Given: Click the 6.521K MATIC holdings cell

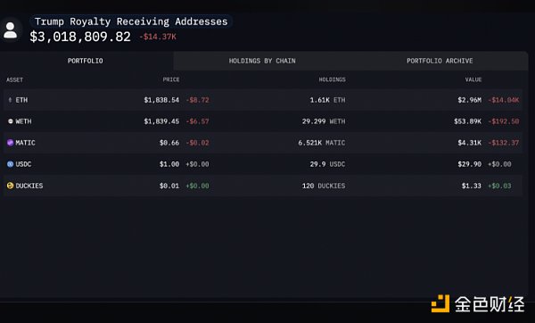Looking at the screenshot, I should [321, 143].
